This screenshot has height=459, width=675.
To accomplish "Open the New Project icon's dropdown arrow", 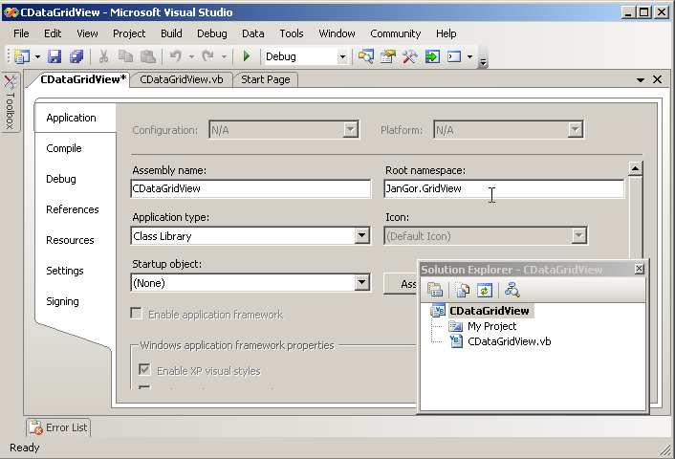I will tap(37, 56).
